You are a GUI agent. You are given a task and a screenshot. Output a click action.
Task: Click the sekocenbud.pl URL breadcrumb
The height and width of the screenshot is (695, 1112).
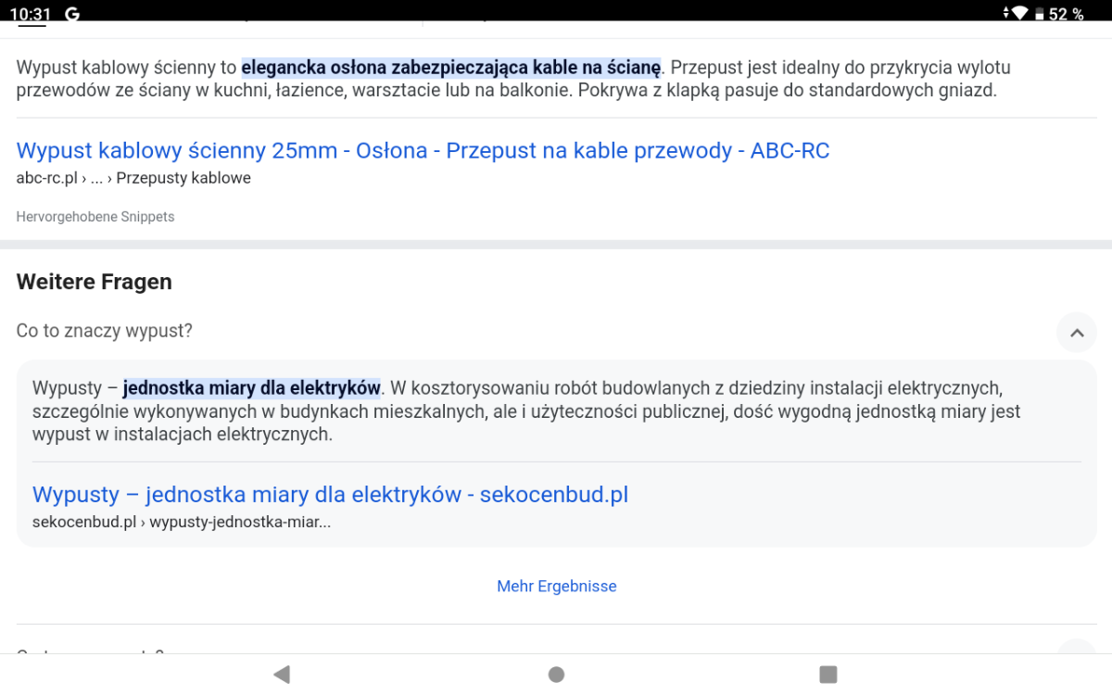click(181, 522)
